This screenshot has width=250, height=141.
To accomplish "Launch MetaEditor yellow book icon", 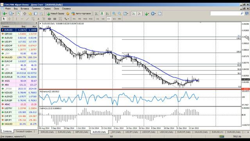I will tap(68, 14).
